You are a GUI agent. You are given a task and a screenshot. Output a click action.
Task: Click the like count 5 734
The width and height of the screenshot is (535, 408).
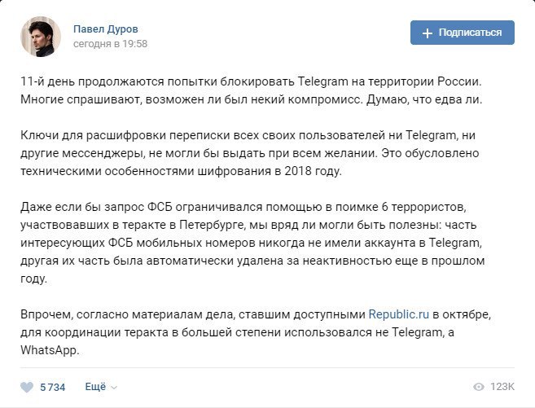(53, 387)
